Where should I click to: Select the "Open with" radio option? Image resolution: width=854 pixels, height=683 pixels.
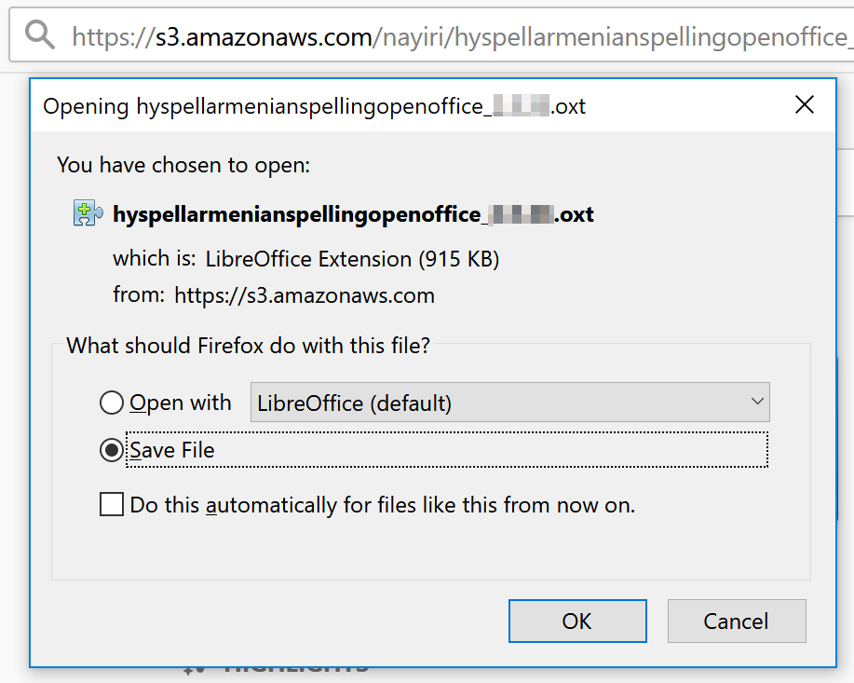[112, 403]
